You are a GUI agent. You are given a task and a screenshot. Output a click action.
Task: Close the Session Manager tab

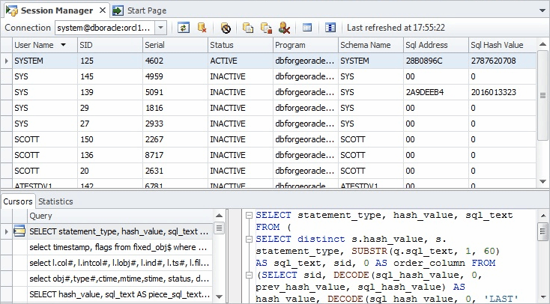coord(103,10)
